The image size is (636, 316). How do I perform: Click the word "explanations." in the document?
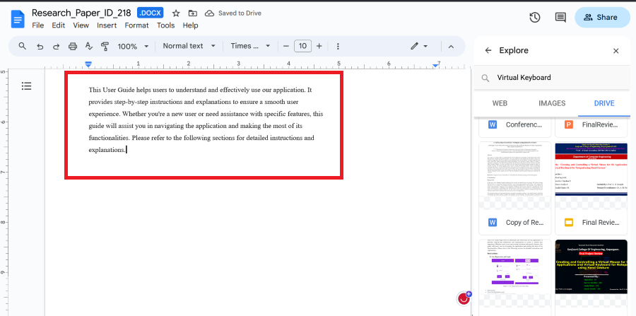pyautogui.click(x=107, y=150)
